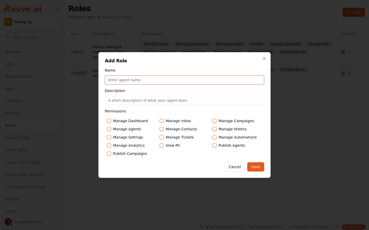
Task: Click the Manage Automations tag in admin row
Action: (x=192, y=44)
